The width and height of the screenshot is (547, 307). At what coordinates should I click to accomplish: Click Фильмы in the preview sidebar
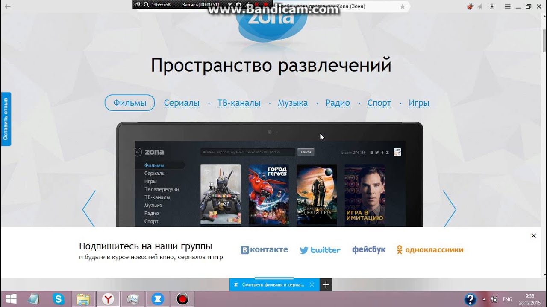[154, 165]
